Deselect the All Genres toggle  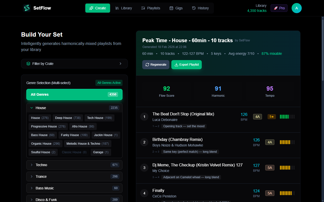coord(74,94)
